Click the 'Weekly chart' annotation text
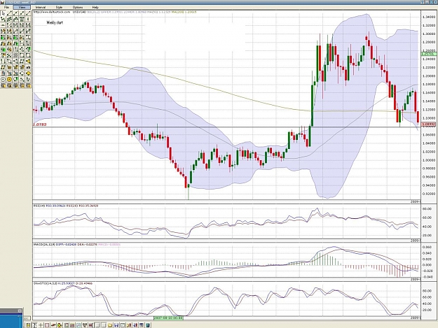This screenshot has width=438, height=328. coord(55,22)
